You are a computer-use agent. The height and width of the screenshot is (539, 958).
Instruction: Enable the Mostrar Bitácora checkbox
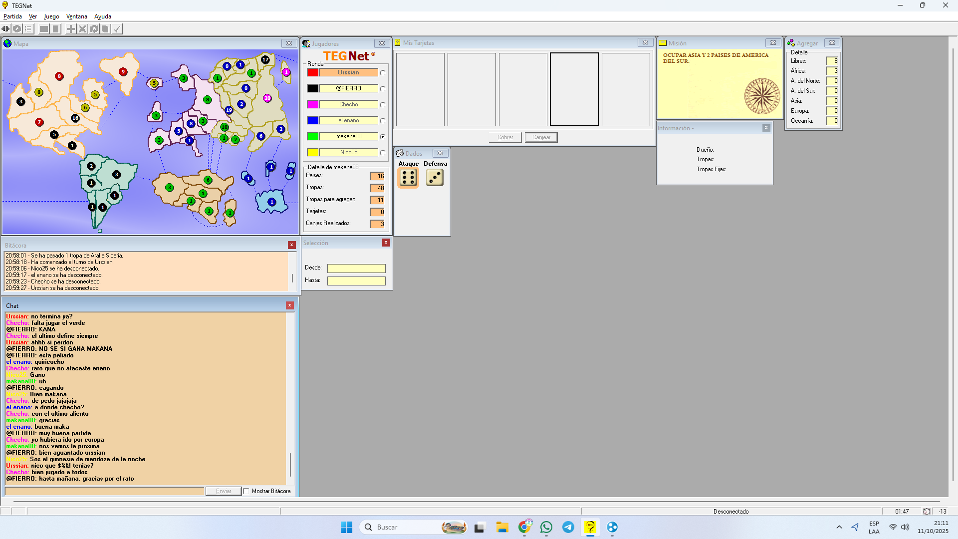[246, 491]
